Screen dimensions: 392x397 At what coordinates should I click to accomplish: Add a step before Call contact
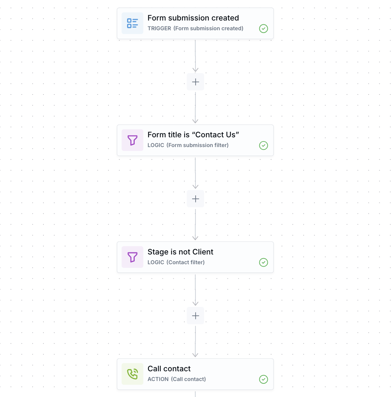[x=195, y=316]
